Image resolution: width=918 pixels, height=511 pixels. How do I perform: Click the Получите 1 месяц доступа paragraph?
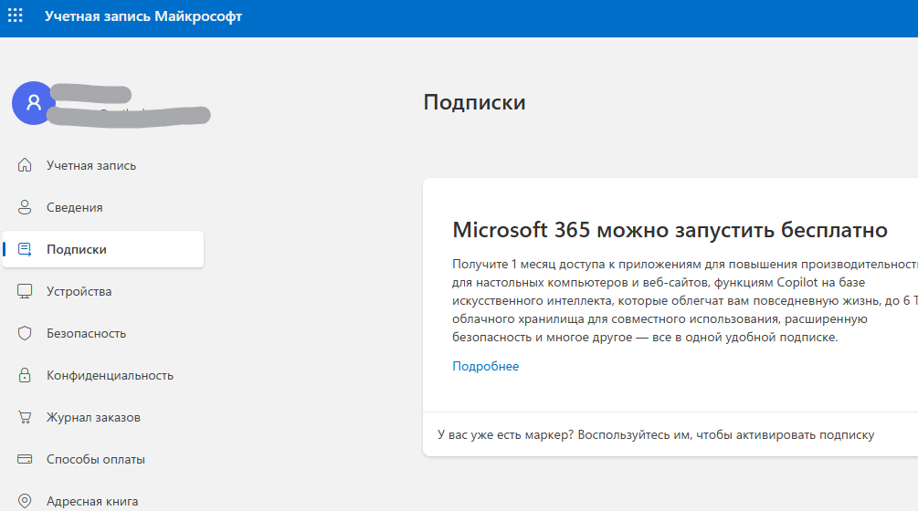point(685,300)
